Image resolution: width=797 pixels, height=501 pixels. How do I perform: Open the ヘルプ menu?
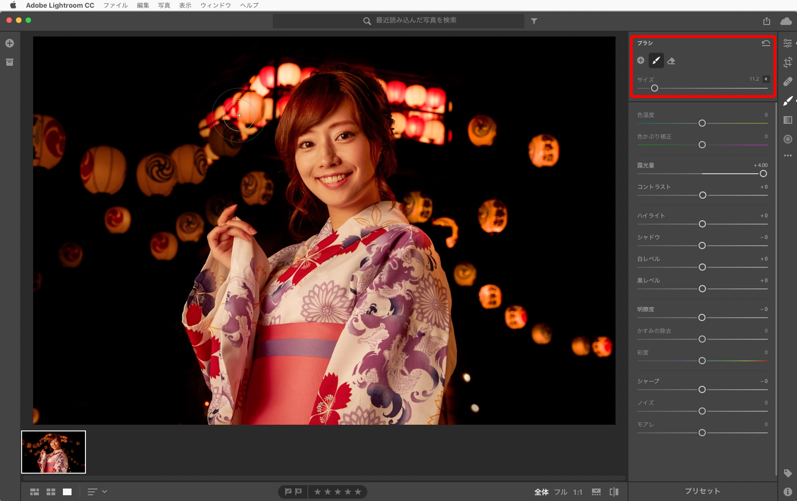click(249, 5)
